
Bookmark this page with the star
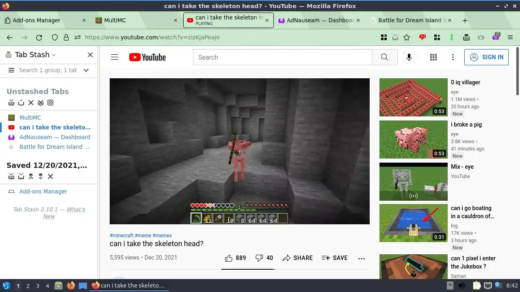tap(407, 37)
